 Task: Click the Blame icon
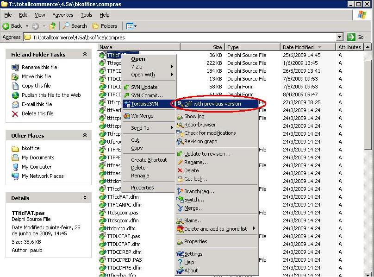(x=180, y=220)
